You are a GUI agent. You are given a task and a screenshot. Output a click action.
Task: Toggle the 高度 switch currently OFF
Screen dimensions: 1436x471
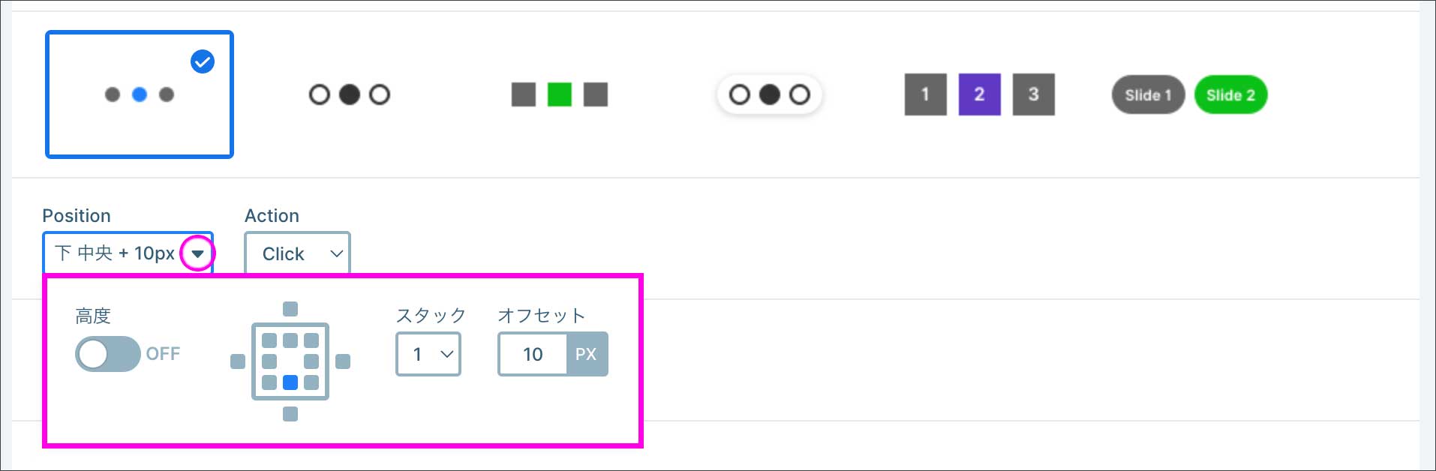107,354
